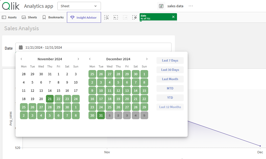The image size is (266, 159).
Task: Open Bookmarks
Action: click(x=53, y=17)
